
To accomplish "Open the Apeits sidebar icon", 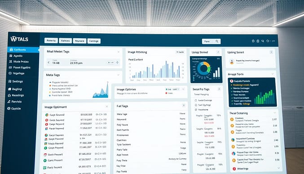I will tap(10, 56).
